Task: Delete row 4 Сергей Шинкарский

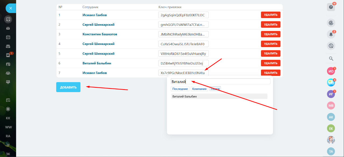Action: tap(271, 44)
